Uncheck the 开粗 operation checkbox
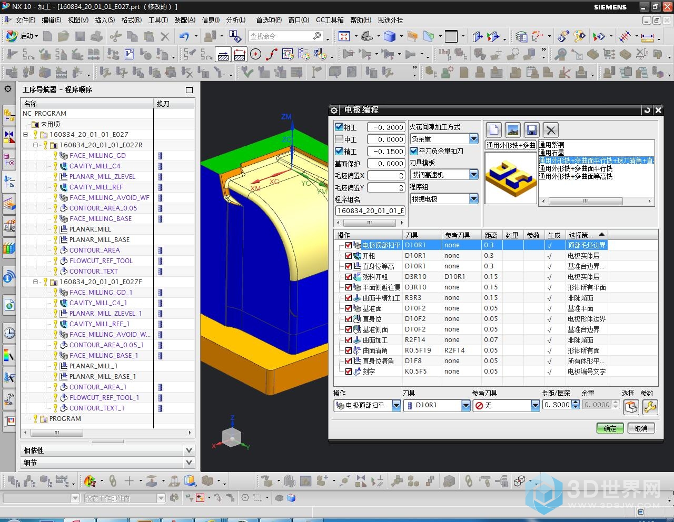 [x=348, y=256]
